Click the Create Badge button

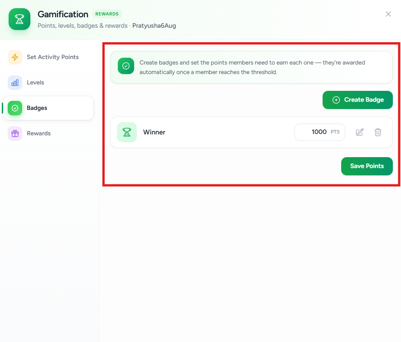tap(358, 100)
